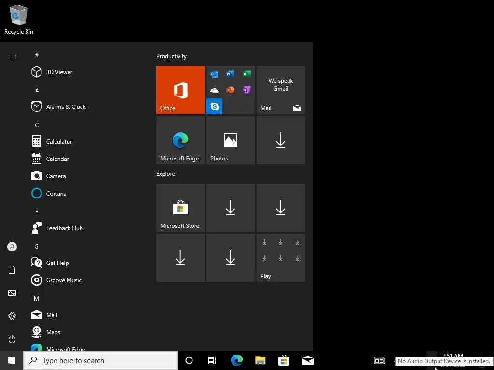Open Microsoft Store from the taskbar

coord(284,360)
